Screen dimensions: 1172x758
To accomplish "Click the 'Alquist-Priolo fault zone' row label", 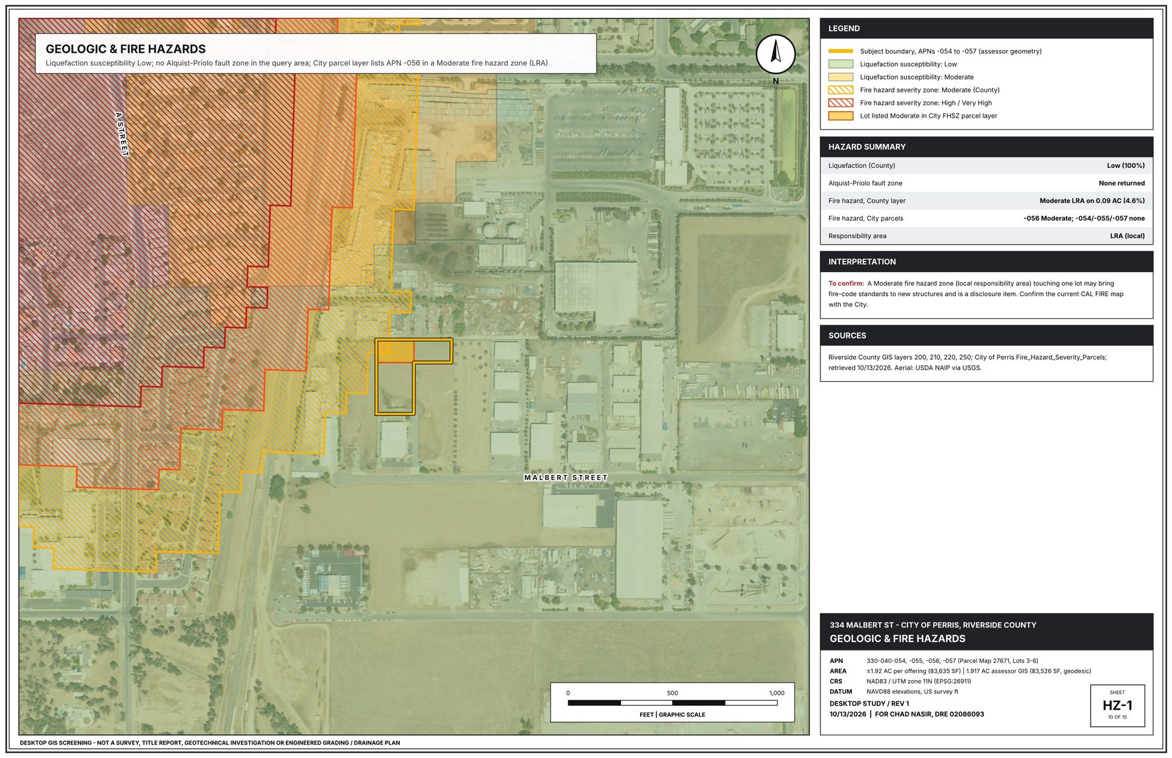I will pos(865,183).
